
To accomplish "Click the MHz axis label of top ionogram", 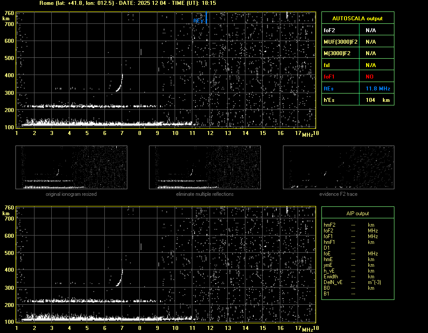I will click(307, 135).
